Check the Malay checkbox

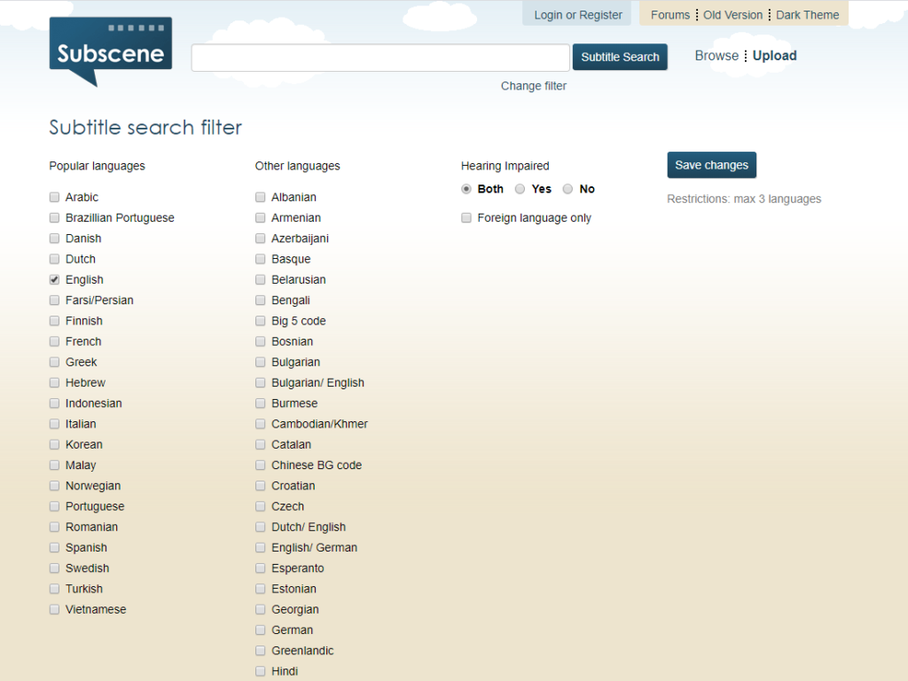point(54,465)
